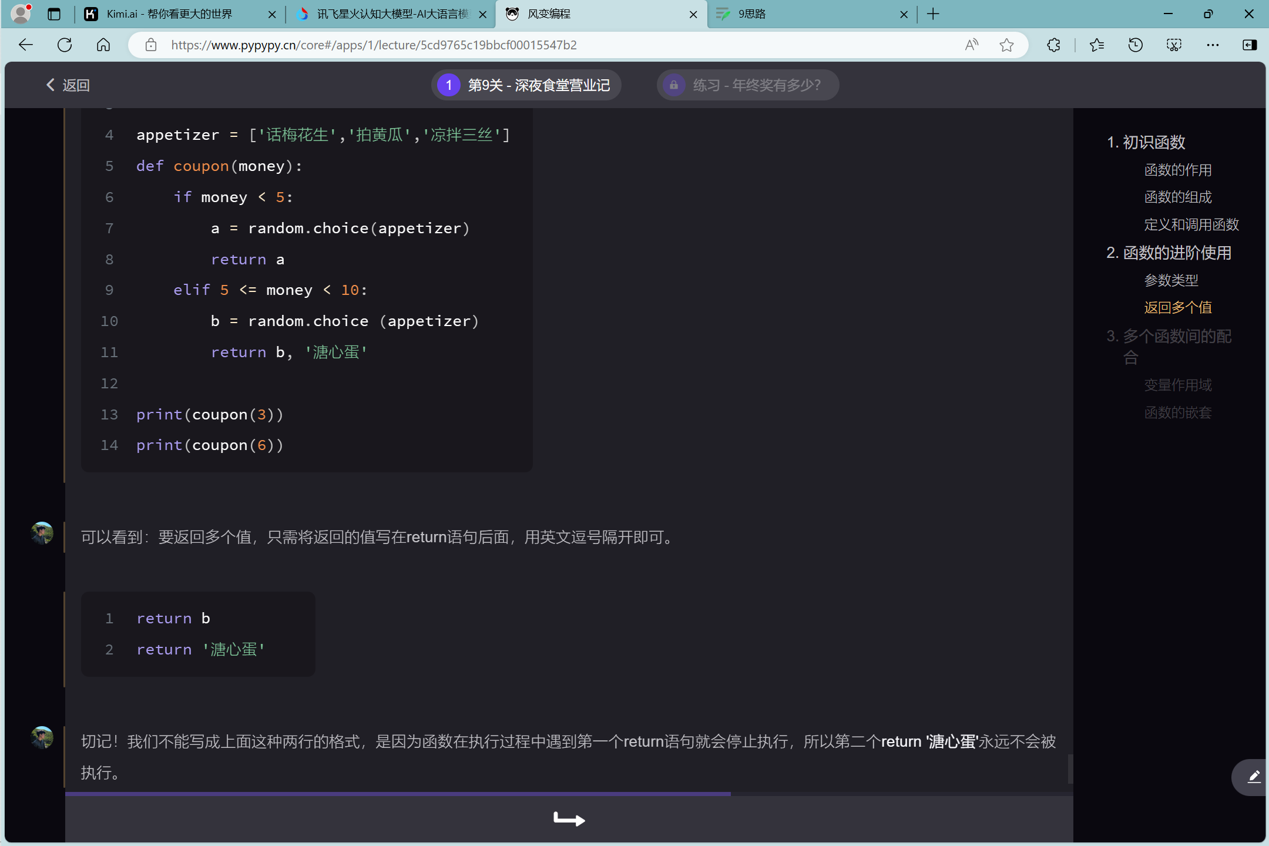The image size is (1269, 846).
Task: Open browser history clock icon
Action: (1136, 45)
